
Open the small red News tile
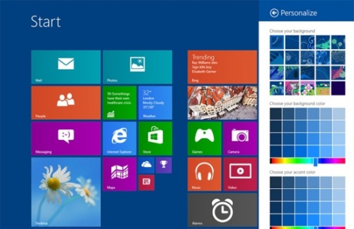(147, 182)
